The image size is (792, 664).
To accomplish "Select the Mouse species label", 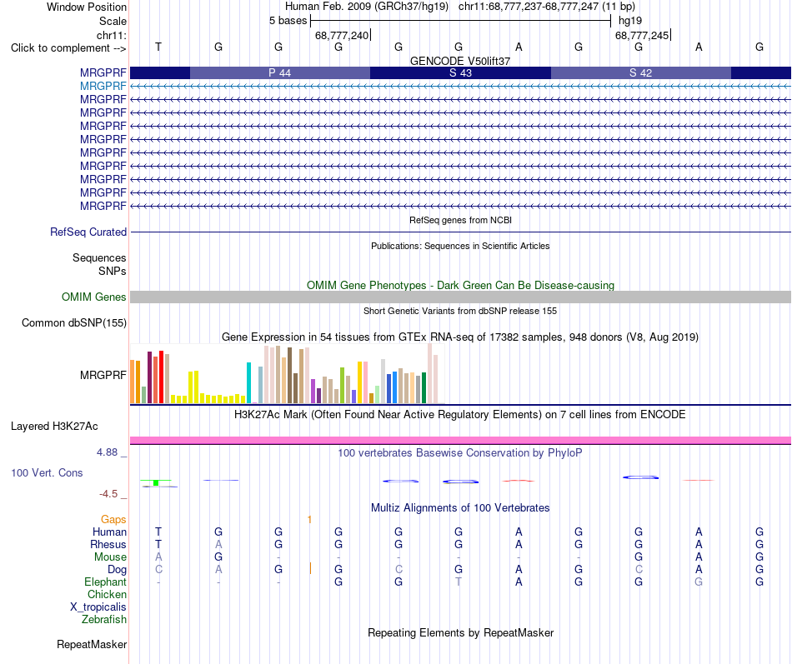I will [110, 557].
